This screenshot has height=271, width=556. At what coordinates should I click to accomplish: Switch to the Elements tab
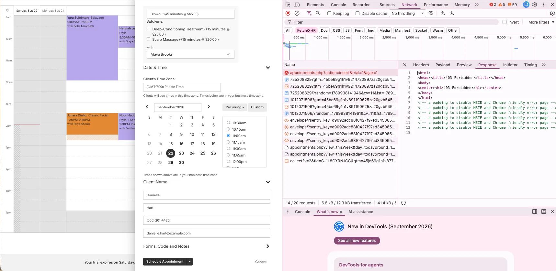(315, 5)
